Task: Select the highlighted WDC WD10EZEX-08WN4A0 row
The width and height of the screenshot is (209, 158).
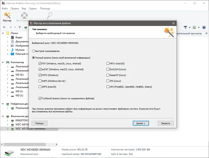Action: click(x=29, y=129)
